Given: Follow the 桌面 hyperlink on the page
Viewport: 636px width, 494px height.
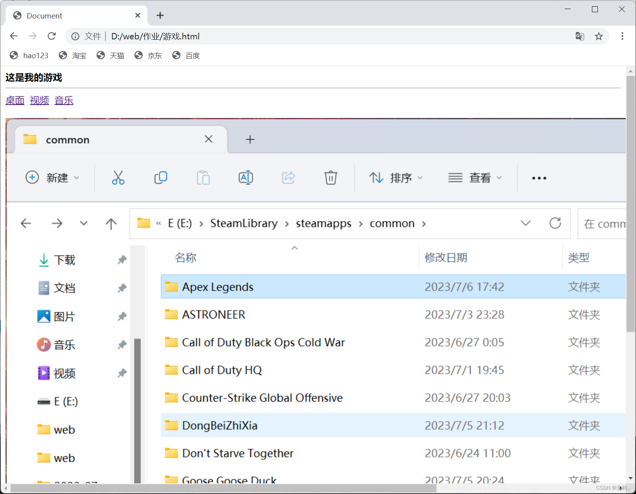Looking at the screenshot, I should coord(15,100).
